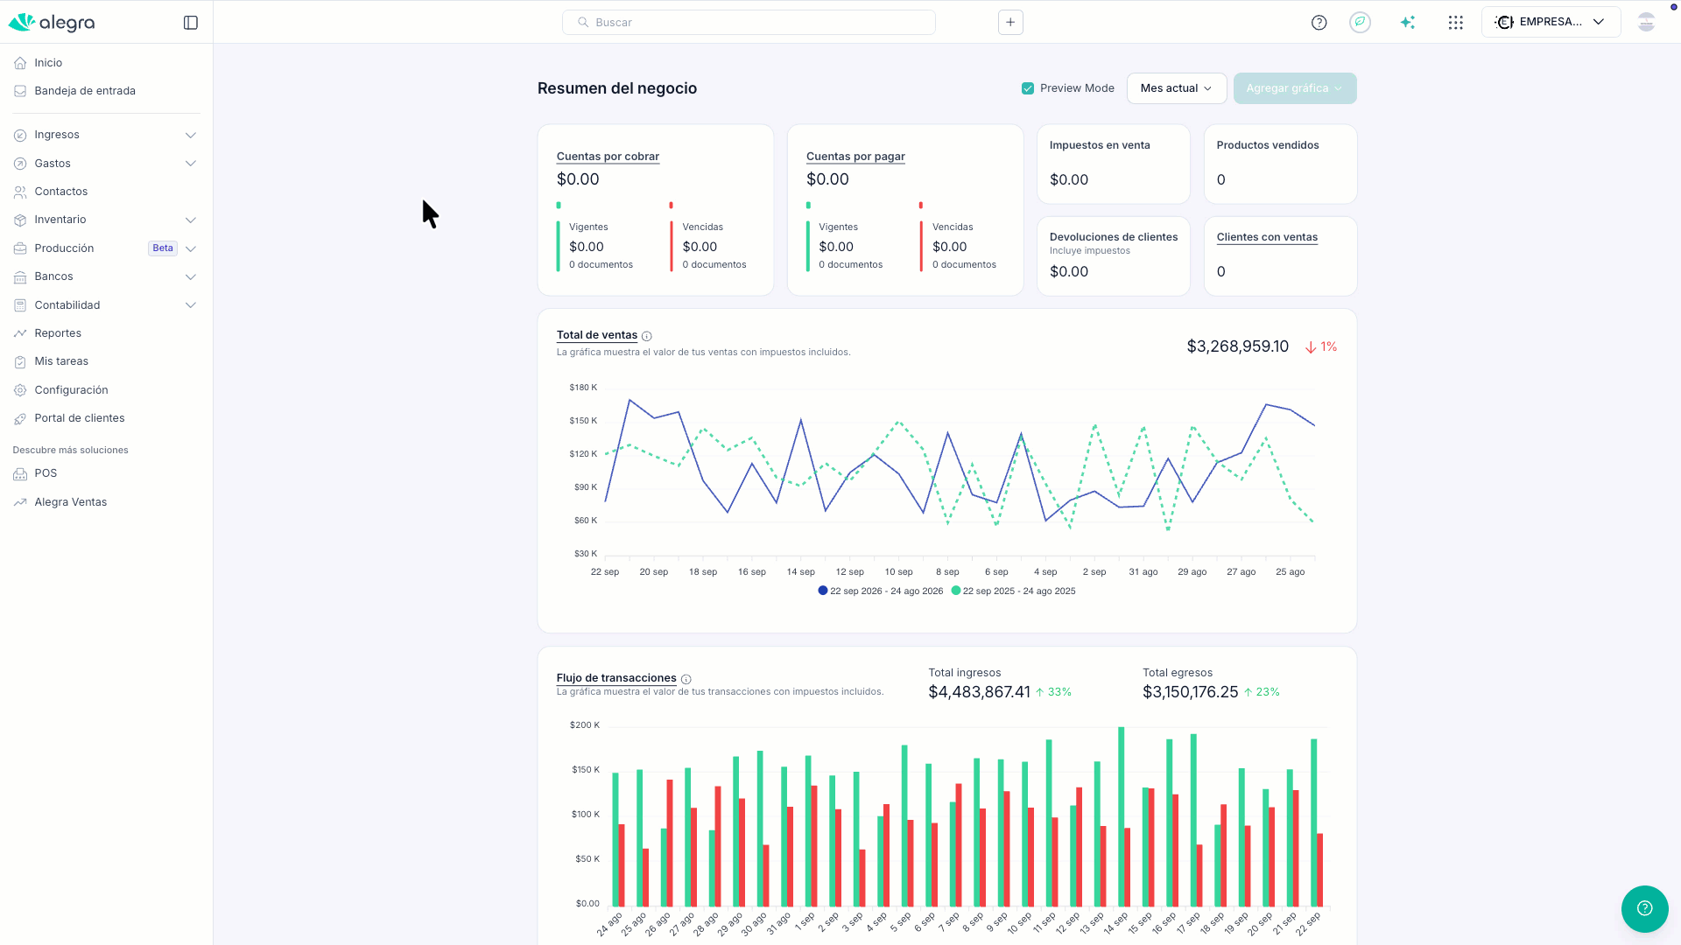
Task: Open Alegra Ventas in sidebar
Action: pos(71,502)
